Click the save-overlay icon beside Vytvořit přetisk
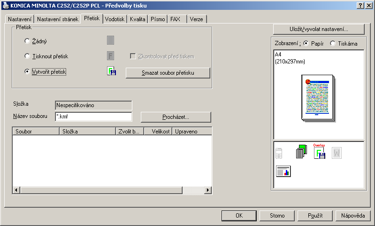Image resolution: width=375 pixels, height=226 pixels. click(x=111, y=71)
